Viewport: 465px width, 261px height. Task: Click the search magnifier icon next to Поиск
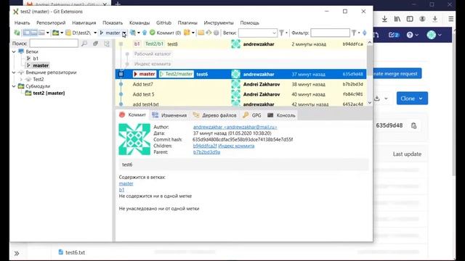[x=84, y=43]
